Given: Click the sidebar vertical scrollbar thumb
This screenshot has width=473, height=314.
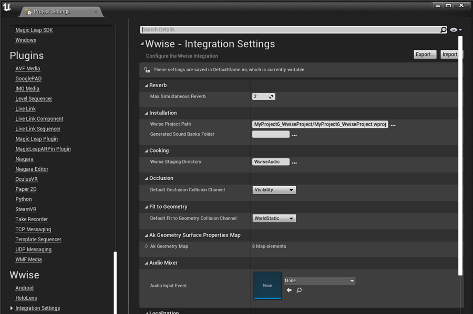Looking at the screenshot, I should [x=115, y=283].
